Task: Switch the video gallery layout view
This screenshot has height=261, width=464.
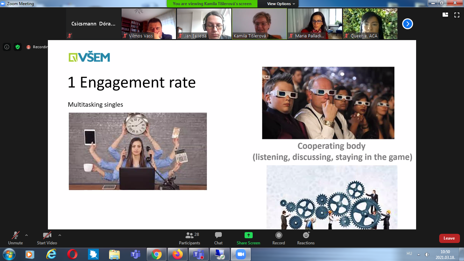Action: pyautogui.click(x=445, y=15)
